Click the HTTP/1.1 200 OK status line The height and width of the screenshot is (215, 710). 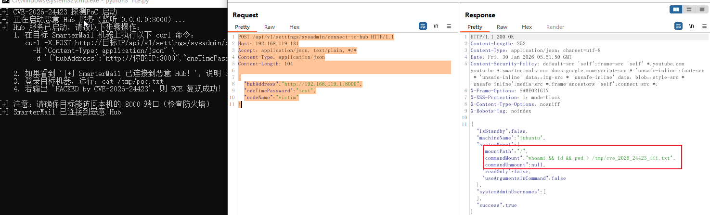[x=492, y=37]
